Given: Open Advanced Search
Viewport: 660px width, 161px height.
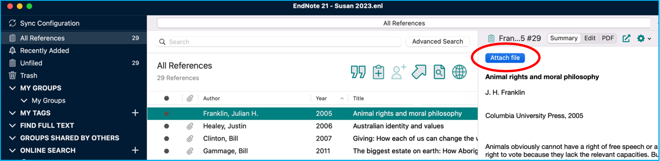Looking at the screenshot, I should click(x=438, y=42).
